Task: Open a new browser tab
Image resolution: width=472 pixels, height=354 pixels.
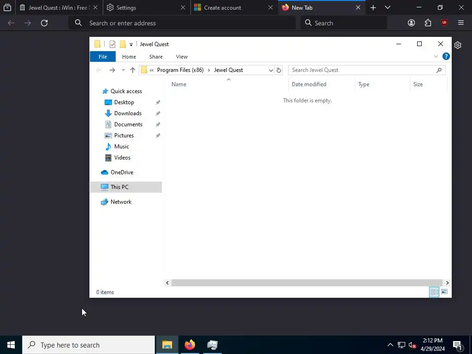Action: pyautogui.click(x=373, y=7)
